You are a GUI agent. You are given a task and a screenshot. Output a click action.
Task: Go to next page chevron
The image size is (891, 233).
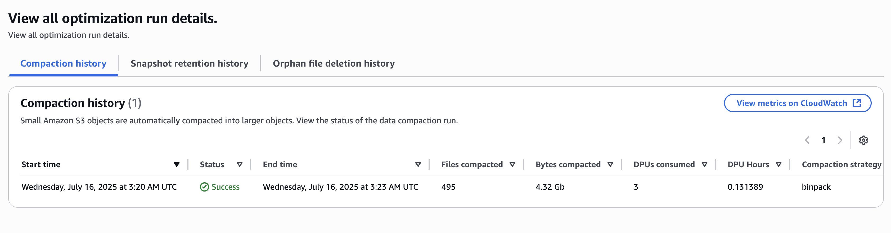point(839,140)
